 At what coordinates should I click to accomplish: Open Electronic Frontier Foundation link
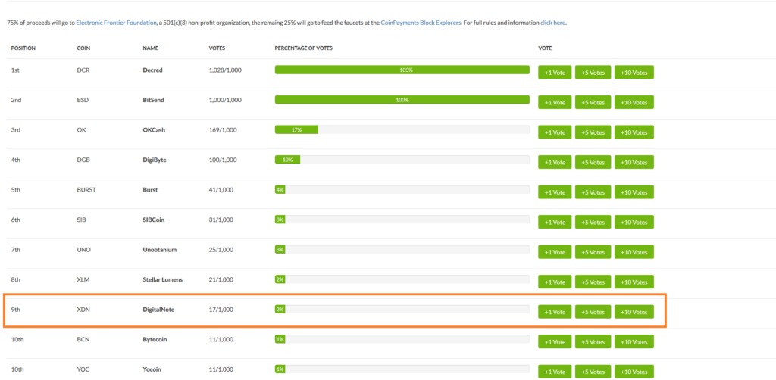pyautogui.click(x=116, y=23)
